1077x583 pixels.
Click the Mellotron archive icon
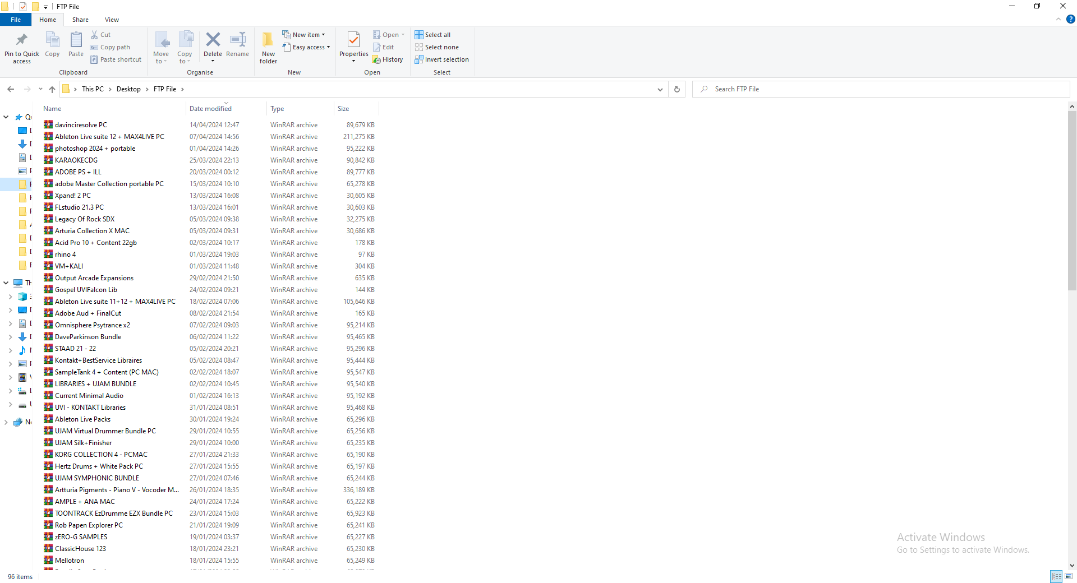click(x=48, y=560)
